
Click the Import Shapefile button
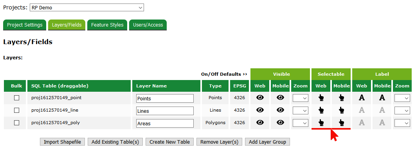tap(62, 142)
